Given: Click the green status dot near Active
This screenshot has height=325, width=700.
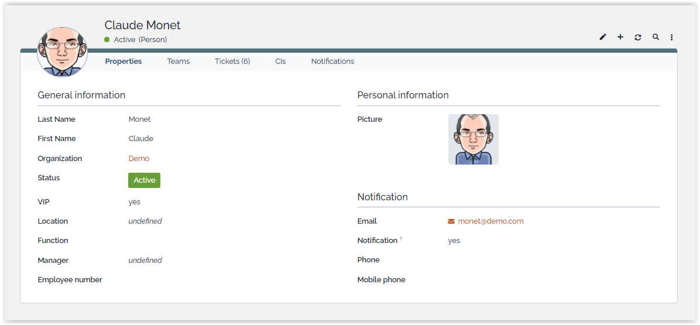Looking at the screenshot, I should tap(107, 40).
